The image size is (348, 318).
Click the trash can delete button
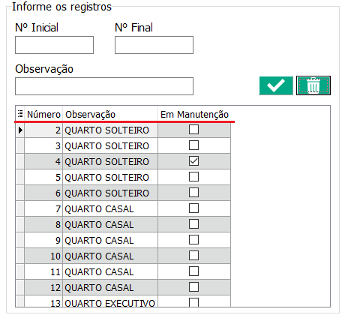pyautogui.click(x=313, y=85)
